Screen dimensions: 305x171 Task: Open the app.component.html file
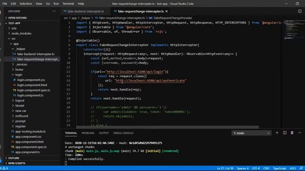tap(30, 142)
